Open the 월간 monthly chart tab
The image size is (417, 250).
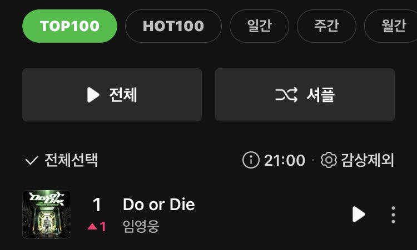pyautogui.click(x=393, y=26)
